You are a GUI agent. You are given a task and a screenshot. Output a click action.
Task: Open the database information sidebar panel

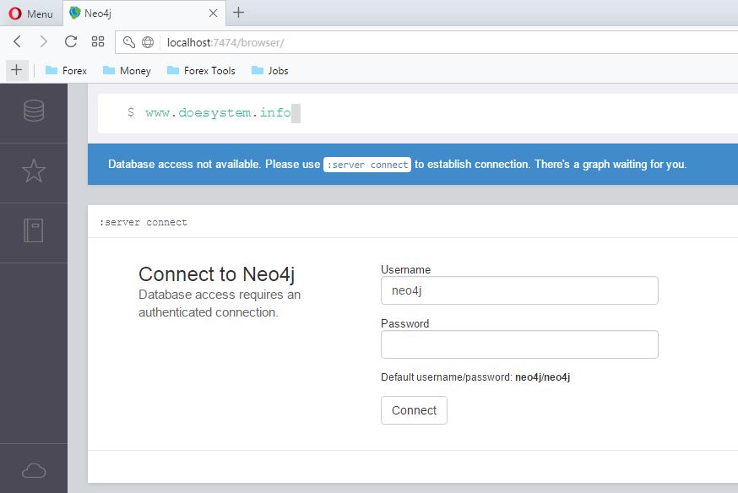pyautogui.click(x=34, y=111)
